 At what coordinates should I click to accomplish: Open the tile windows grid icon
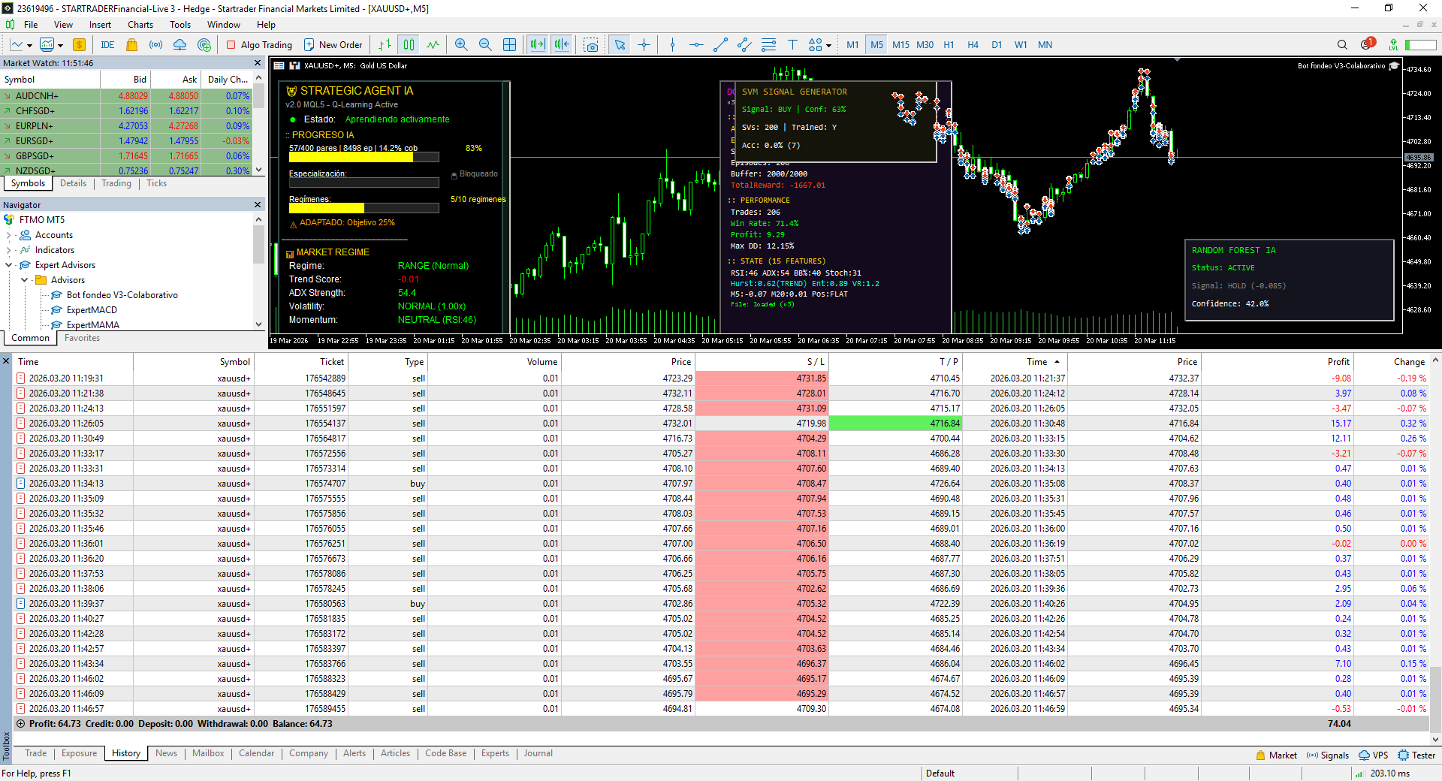pos(509,45)
